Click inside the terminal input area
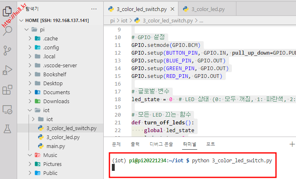The width and height of the screenshot is (296, 179). click(x=192, y=168)
